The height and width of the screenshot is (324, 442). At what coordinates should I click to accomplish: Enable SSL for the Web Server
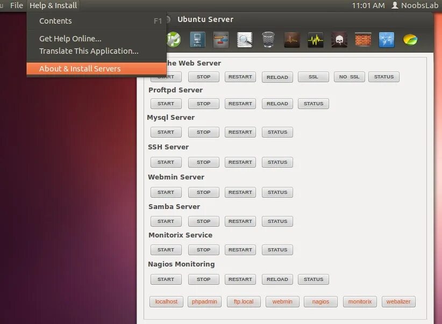pos(313,77)
